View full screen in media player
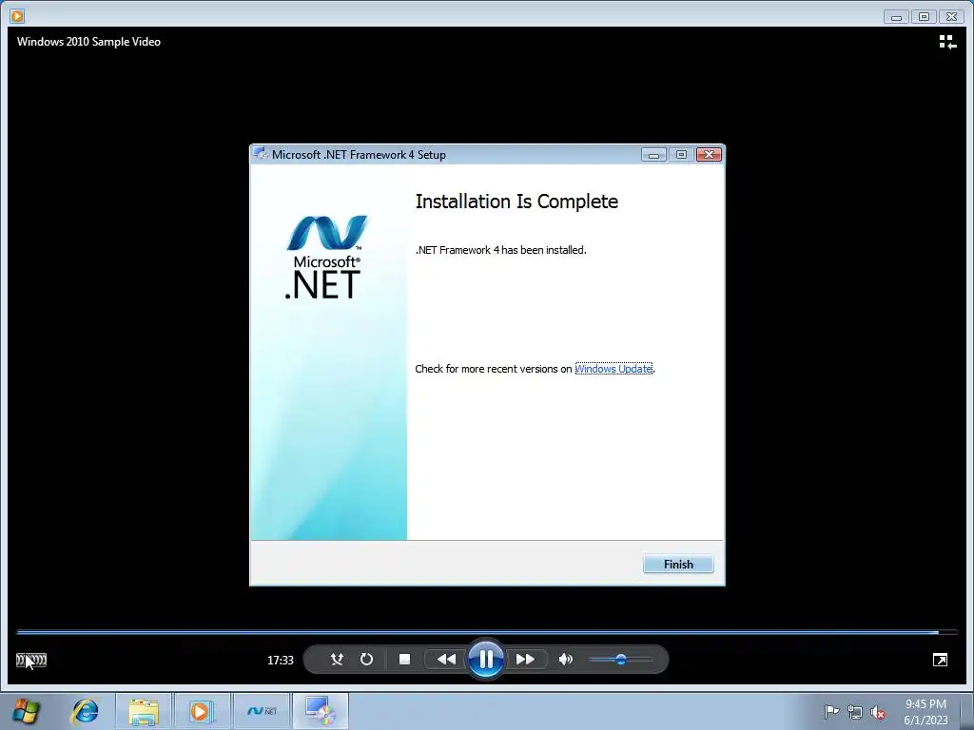 coord(940,660)
